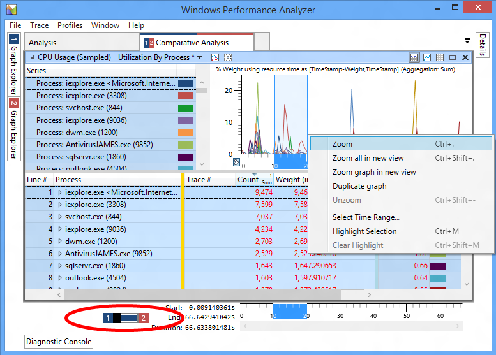Open the Diagnostic Console
This screenshot has height=355, width=496.
[59, 342]
